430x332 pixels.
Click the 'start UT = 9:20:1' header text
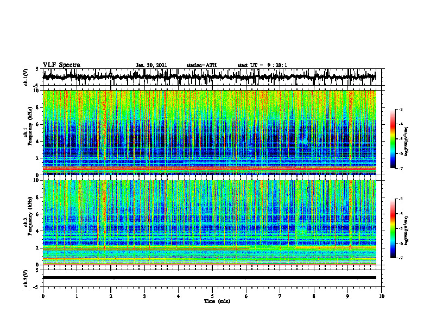[x=262, y=65]
